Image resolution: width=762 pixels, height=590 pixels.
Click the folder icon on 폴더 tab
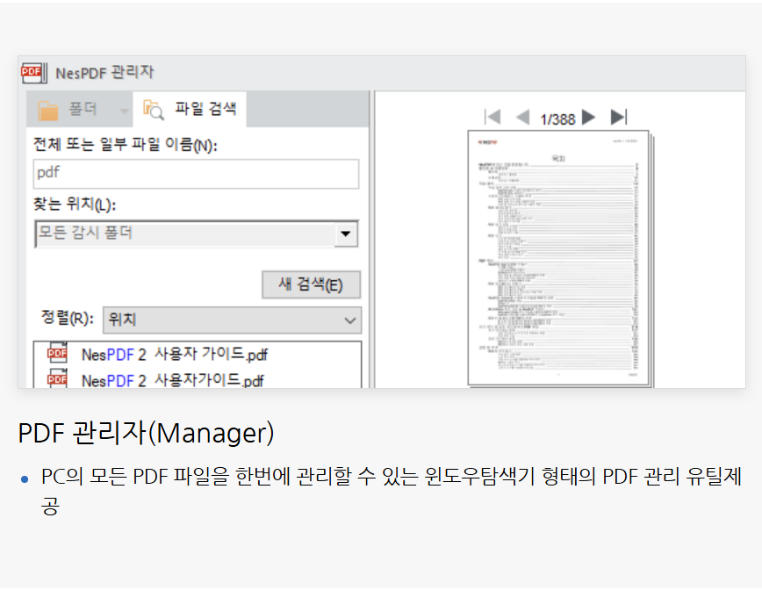click(48, 111)
